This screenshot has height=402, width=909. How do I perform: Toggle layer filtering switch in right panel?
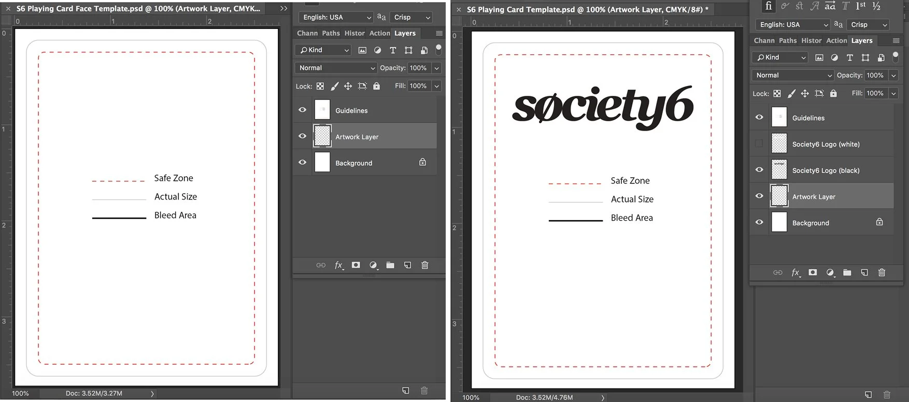(895, 56)
